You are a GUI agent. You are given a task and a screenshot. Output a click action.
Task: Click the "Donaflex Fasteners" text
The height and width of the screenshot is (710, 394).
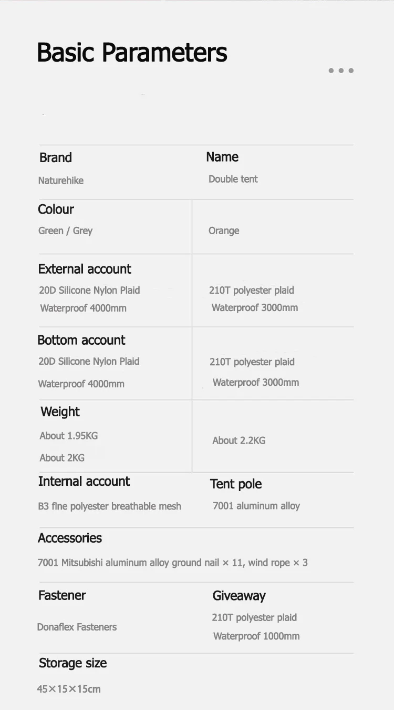77,627
